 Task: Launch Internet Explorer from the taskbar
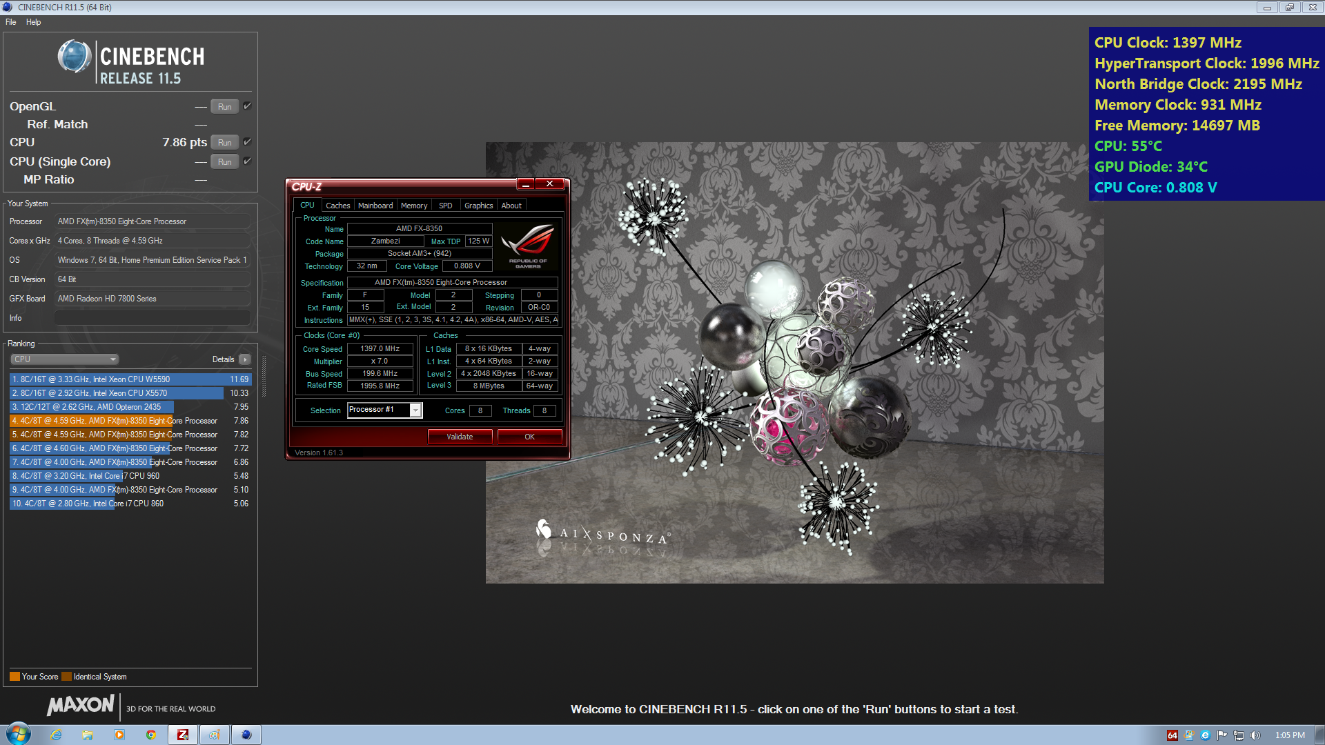[x=56, y=735]
